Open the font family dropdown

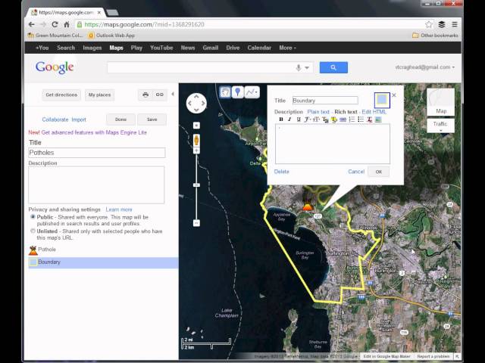(307, 119)
